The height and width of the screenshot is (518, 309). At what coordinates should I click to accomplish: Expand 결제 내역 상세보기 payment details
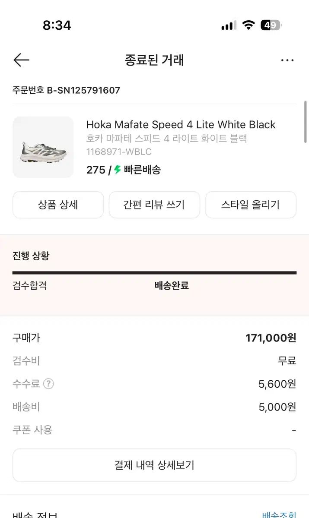[154, 465]
